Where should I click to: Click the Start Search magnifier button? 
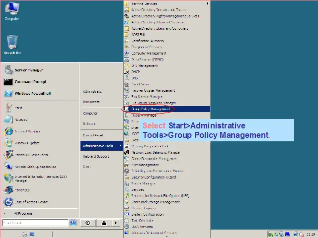(x=73, y=223)
